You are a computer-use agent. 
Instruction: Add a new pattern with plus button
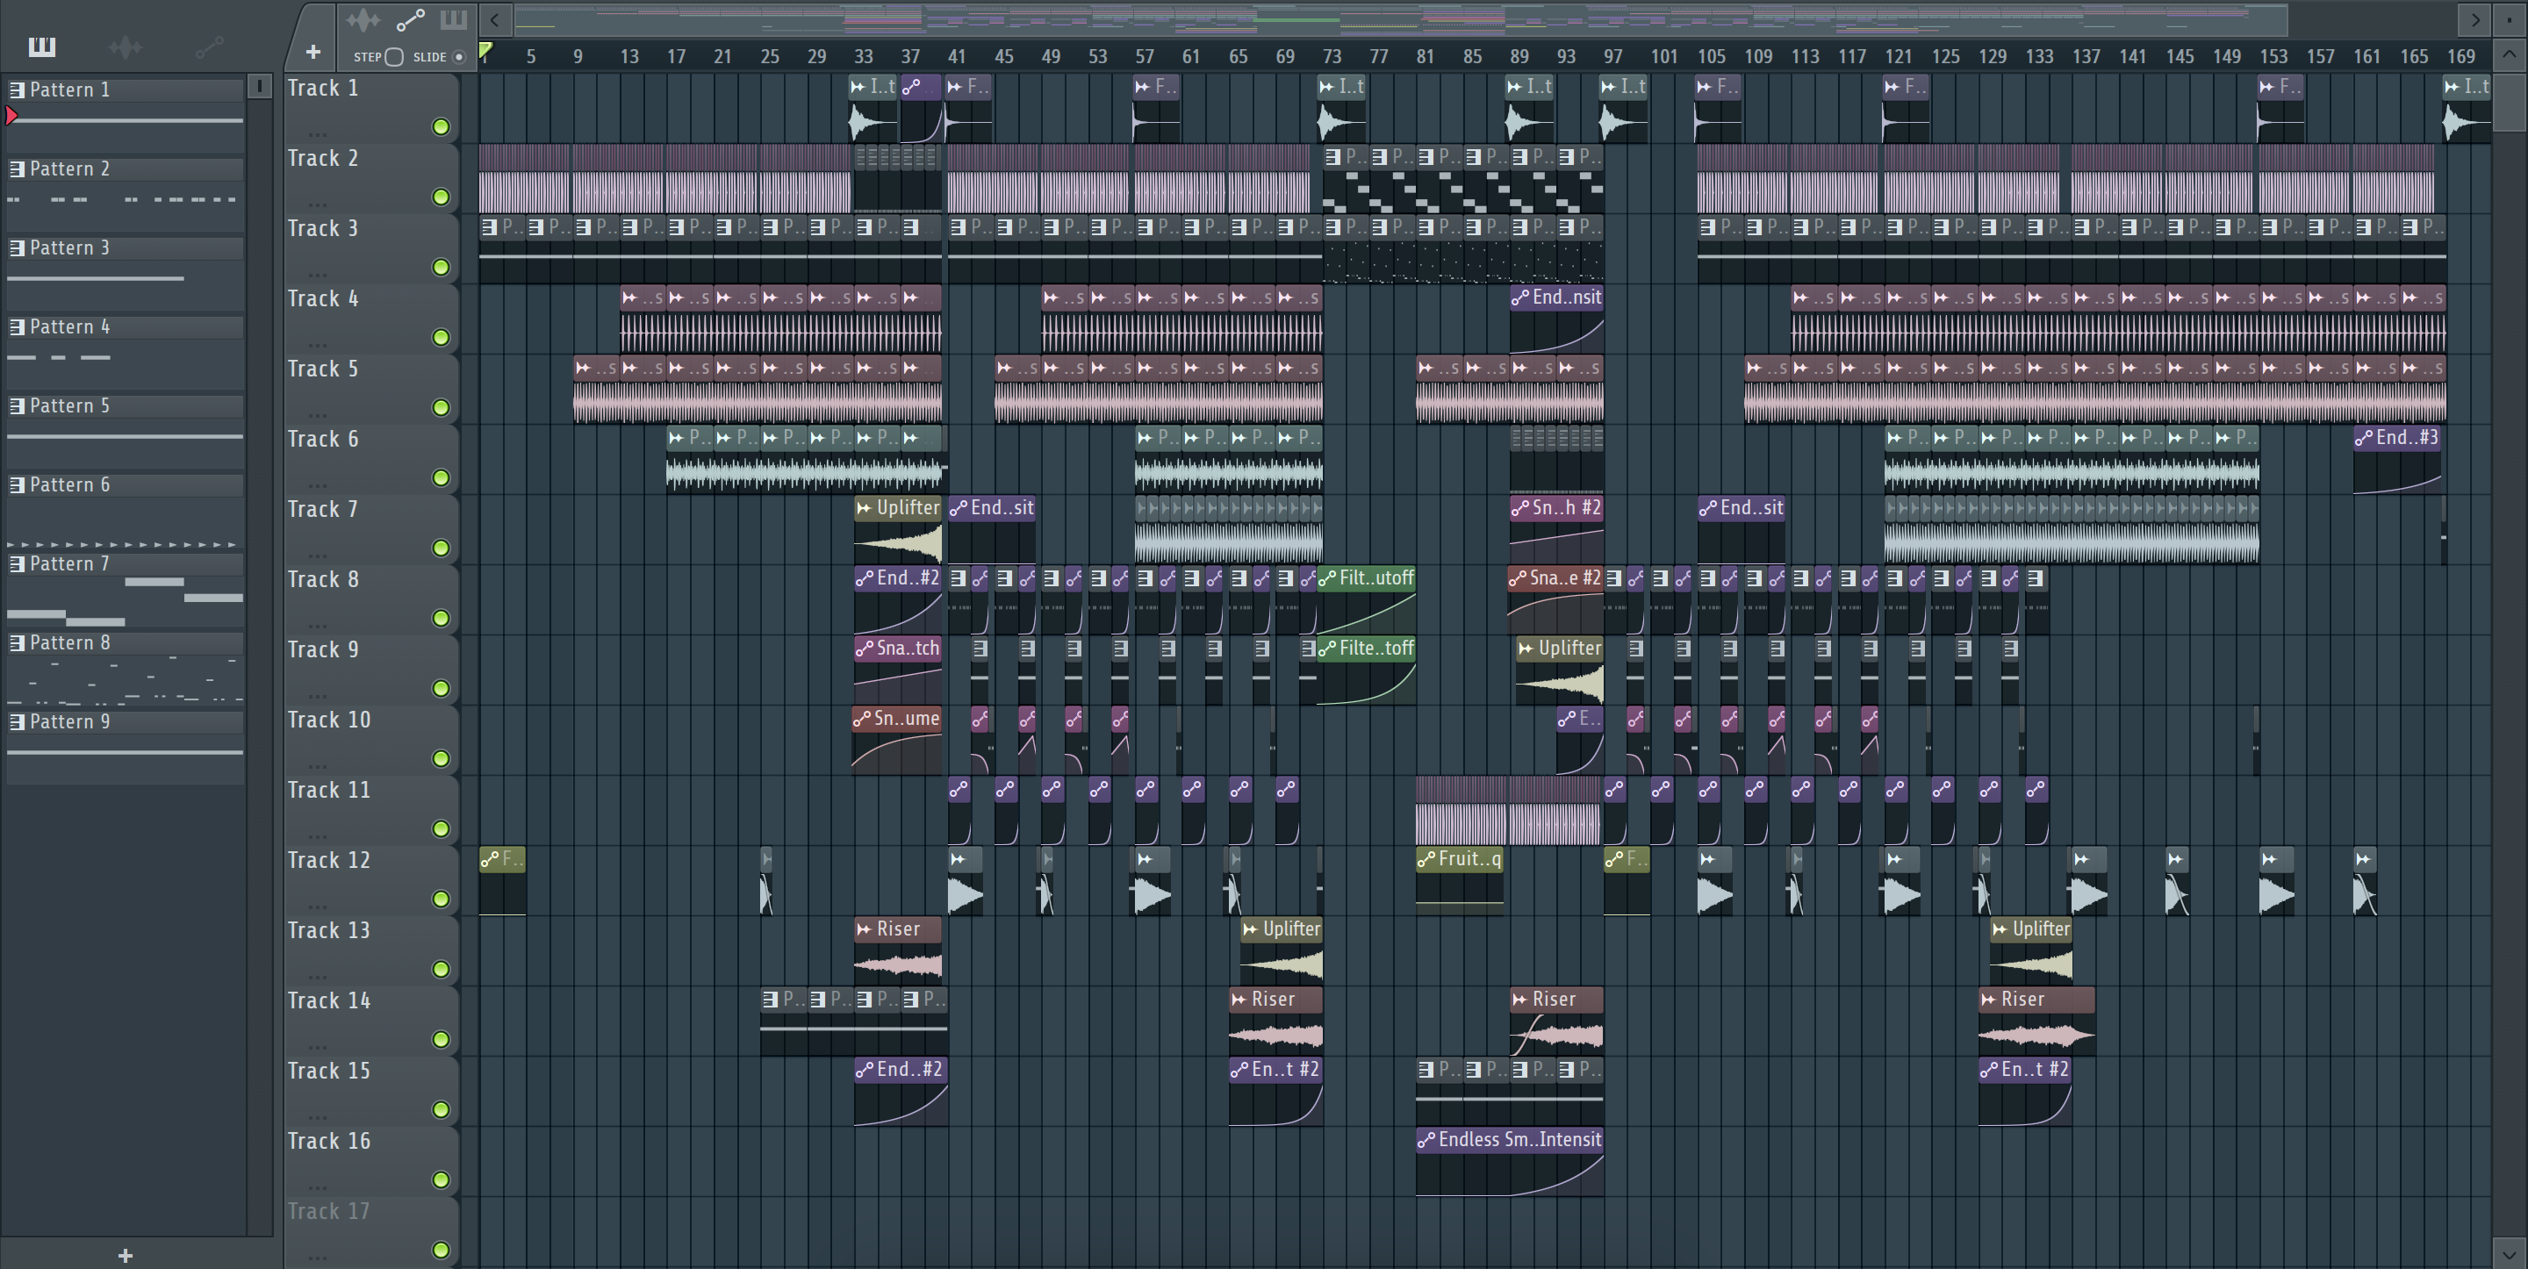pyautogui.click(x=125, y=1254)
